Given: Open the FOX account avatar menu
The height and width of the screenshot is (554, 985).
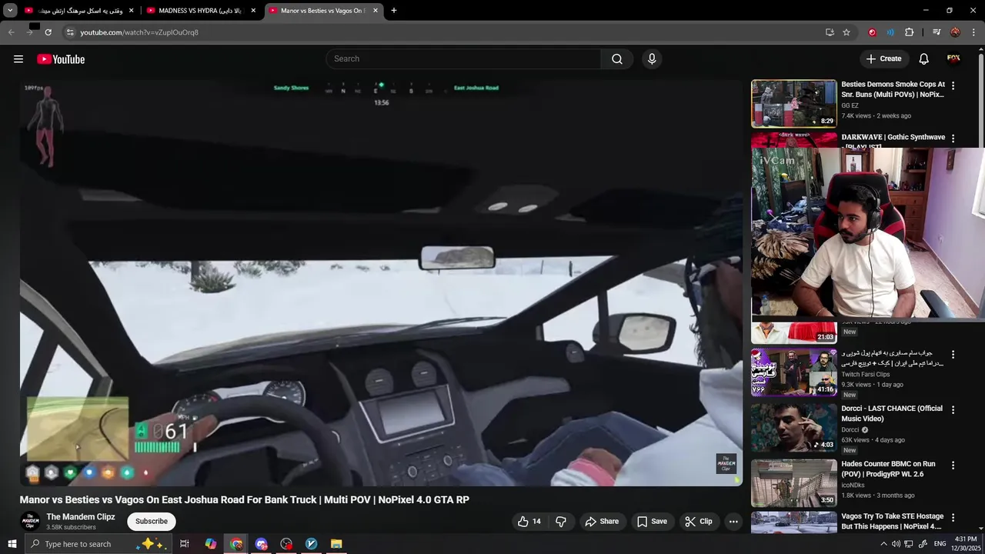Looking at the screenshot, I should (x=953, y=59).
